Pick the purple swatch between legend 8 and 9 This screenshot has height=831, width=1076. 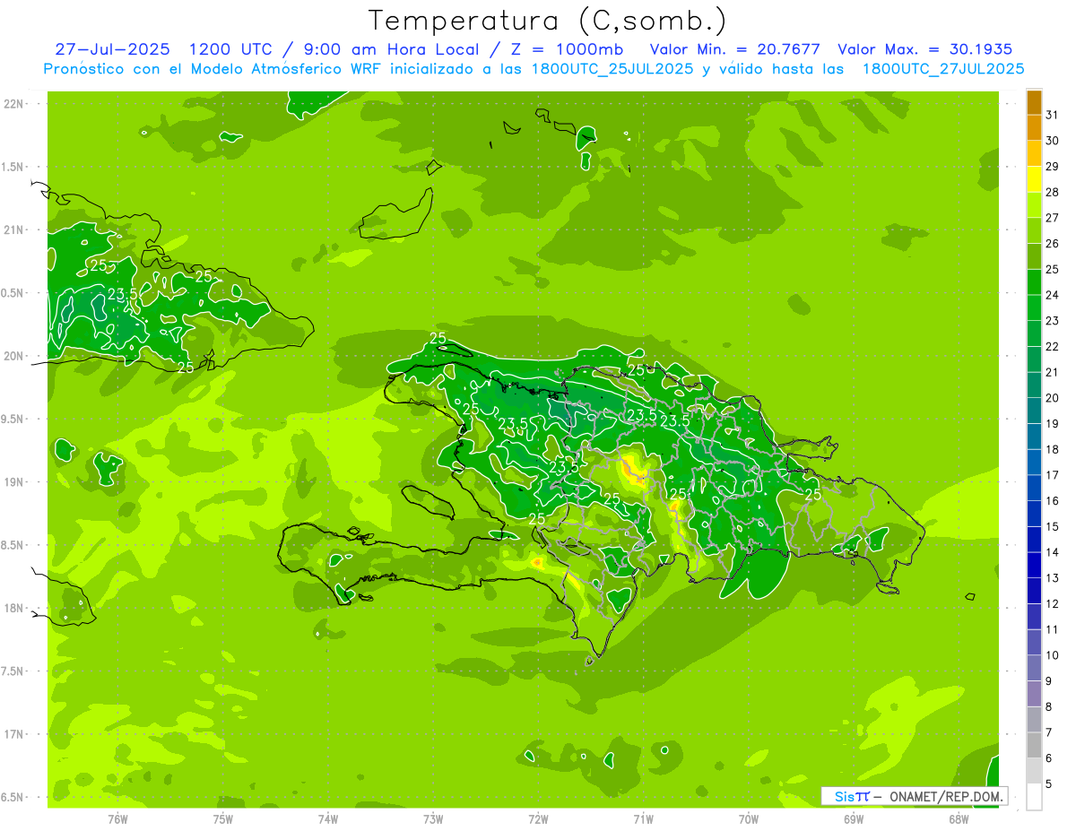click(x=1034, y=694)
